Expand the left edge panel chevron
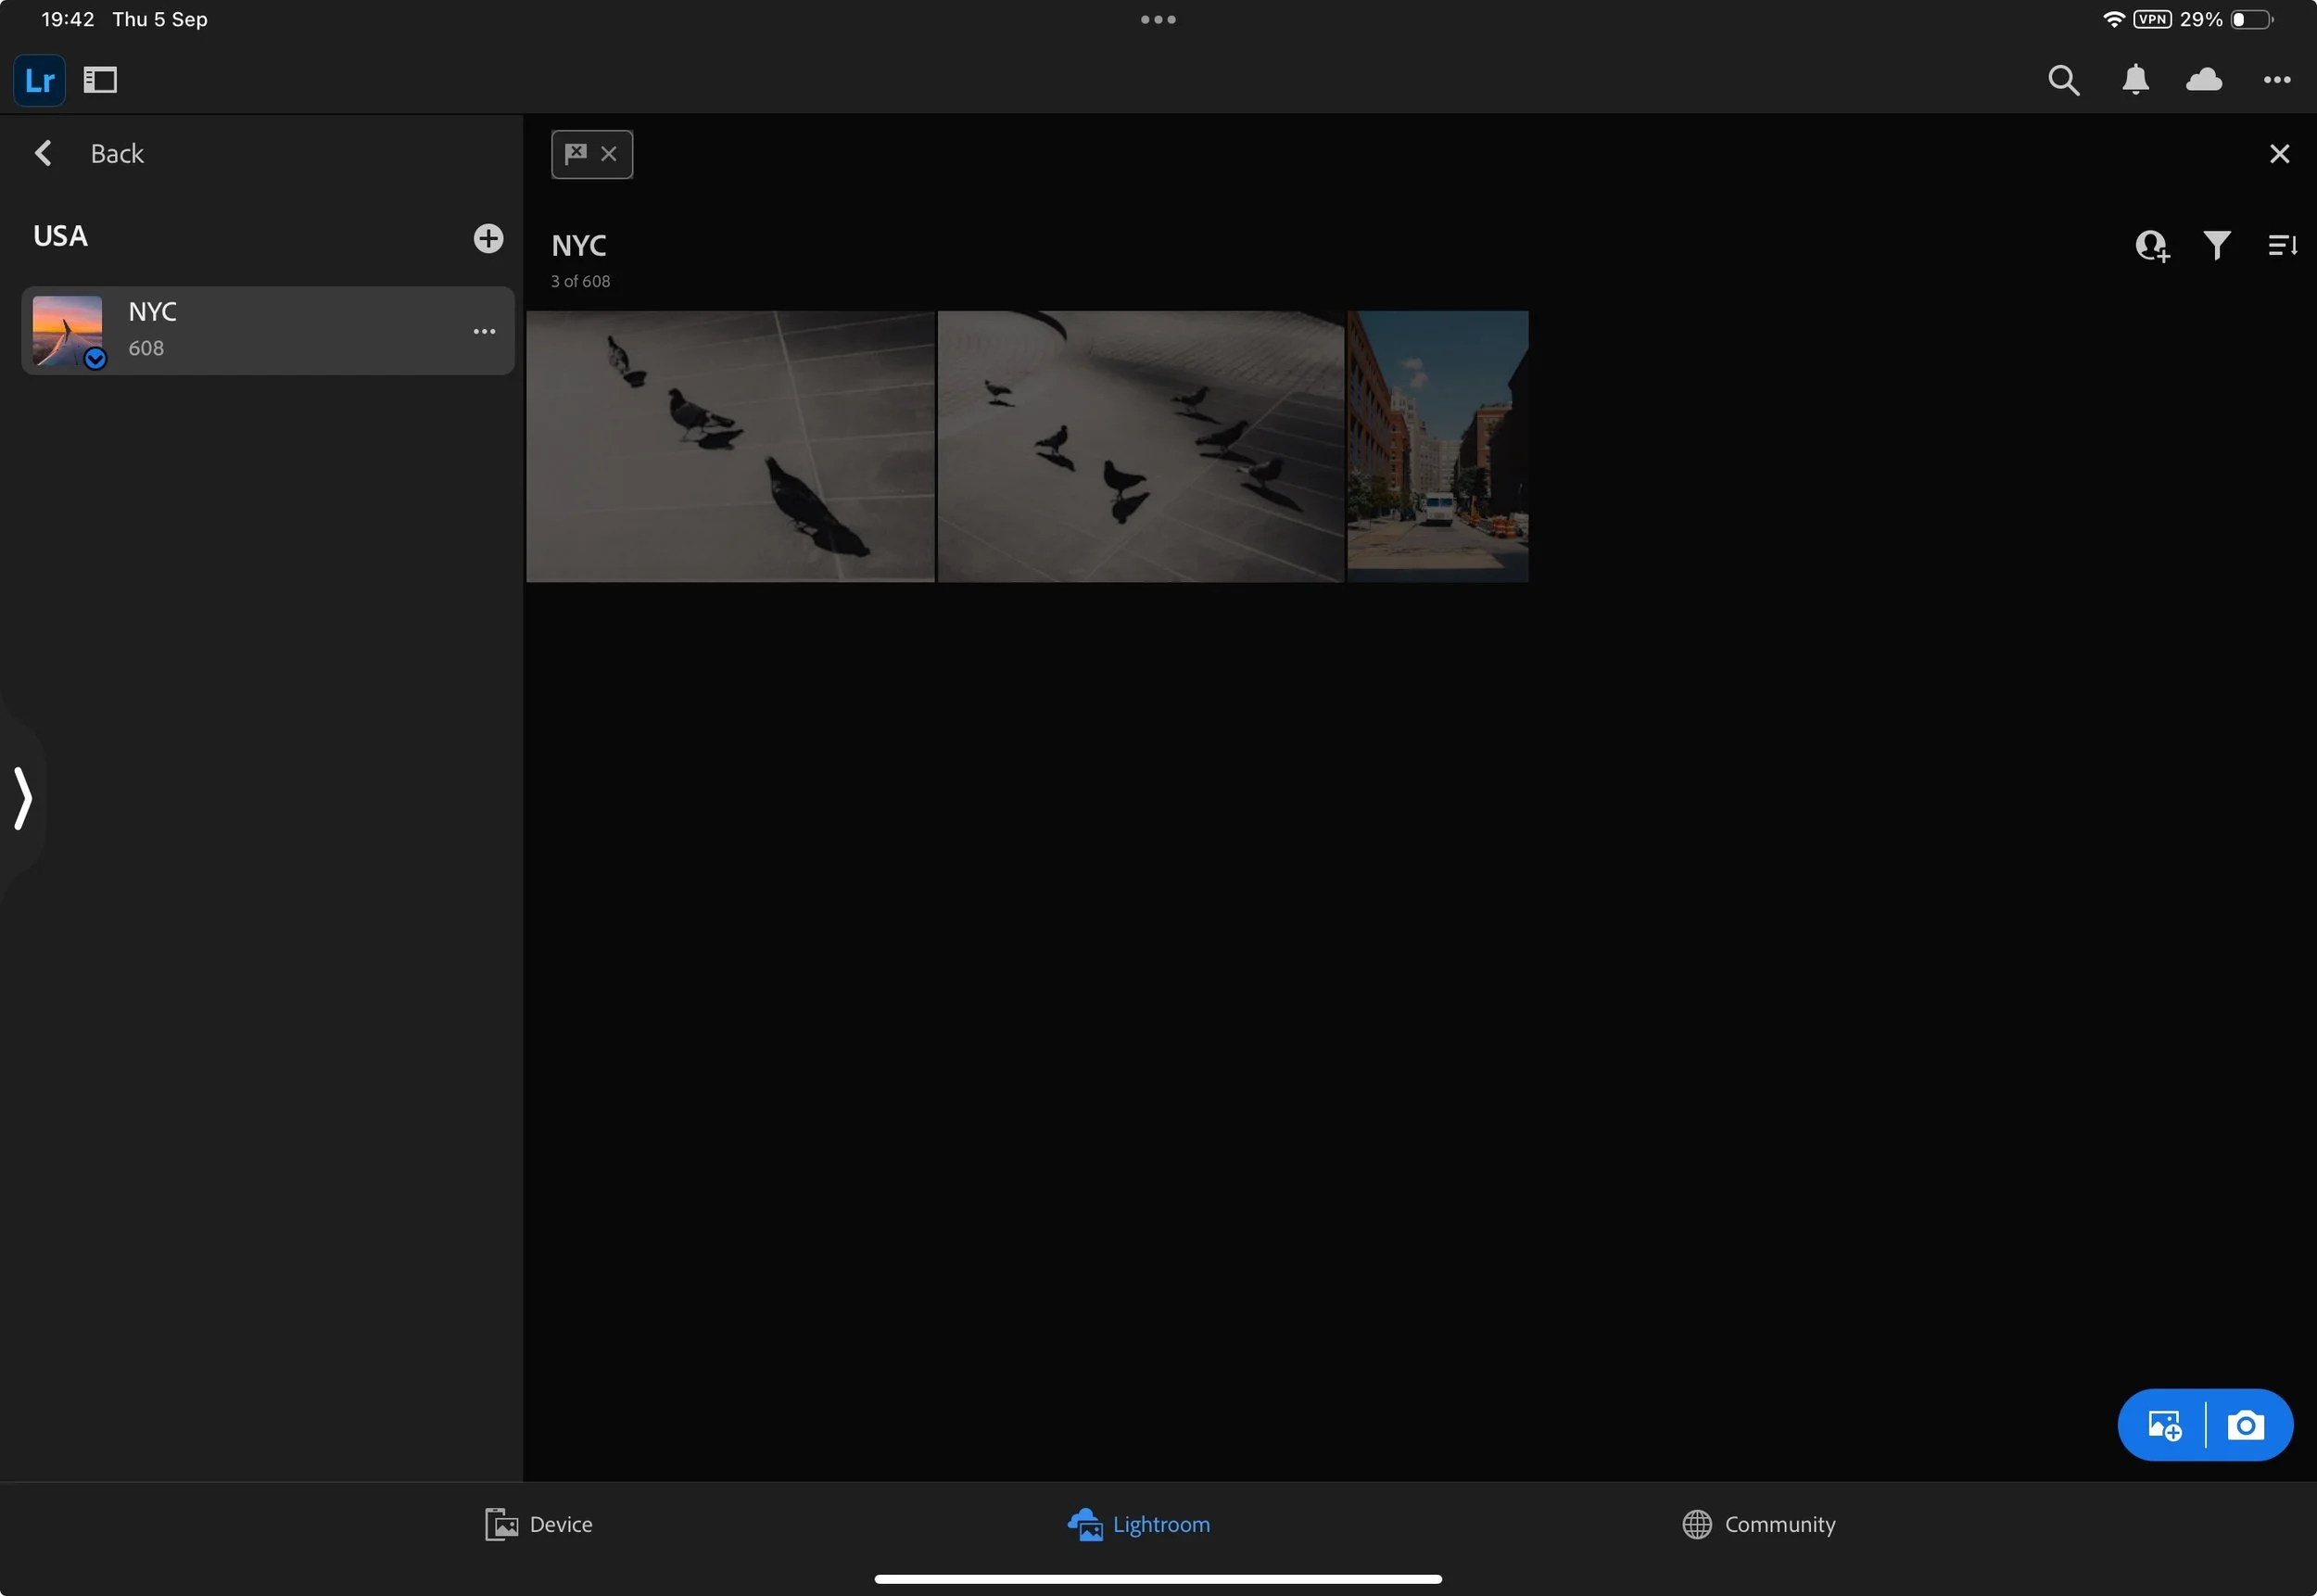The height and width of the screenshot is (1596, 2317). [x=23, y=798]
